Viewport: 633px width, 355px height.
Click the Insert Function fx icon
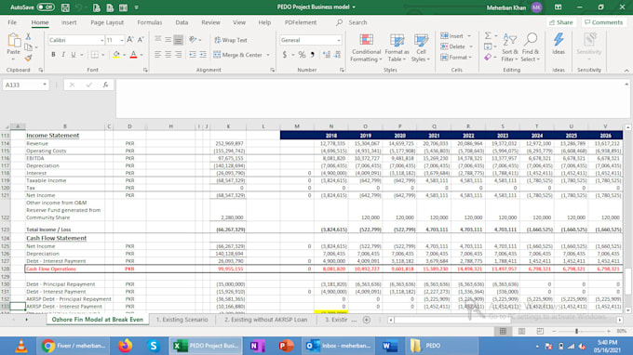tap(105, 85)
